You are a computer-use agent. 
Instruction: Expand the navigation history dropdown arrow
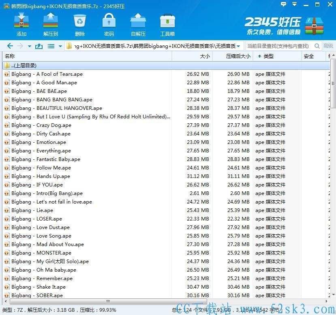[x=30, y=46]
